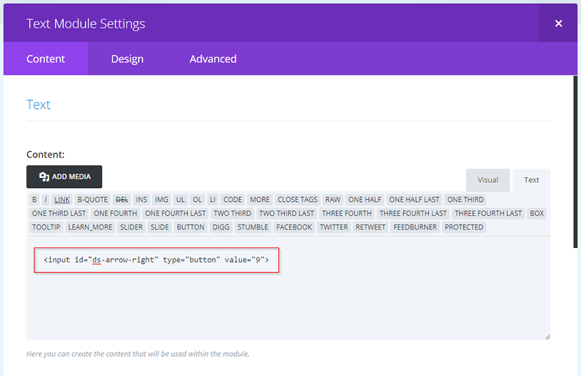Close the Text Module Settings dialog
Viewport: 581px width, 376px height.
click(x=558, y=24)
